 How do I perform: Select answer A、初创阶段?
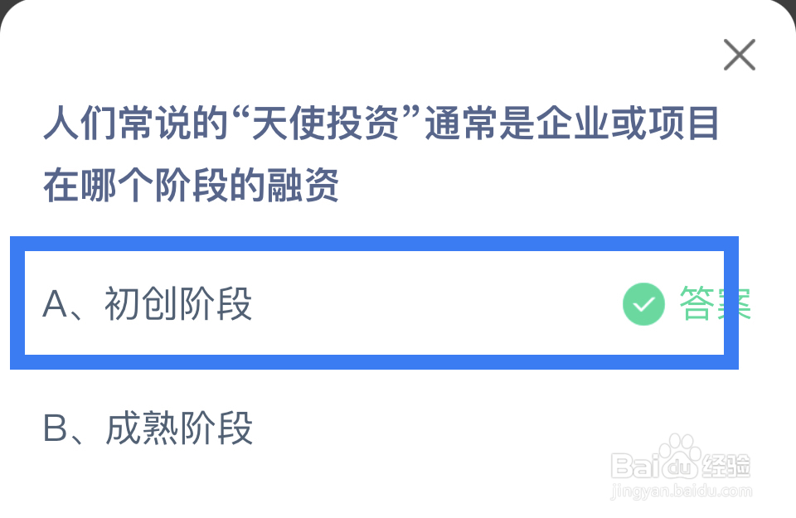(x=374, y=303)
